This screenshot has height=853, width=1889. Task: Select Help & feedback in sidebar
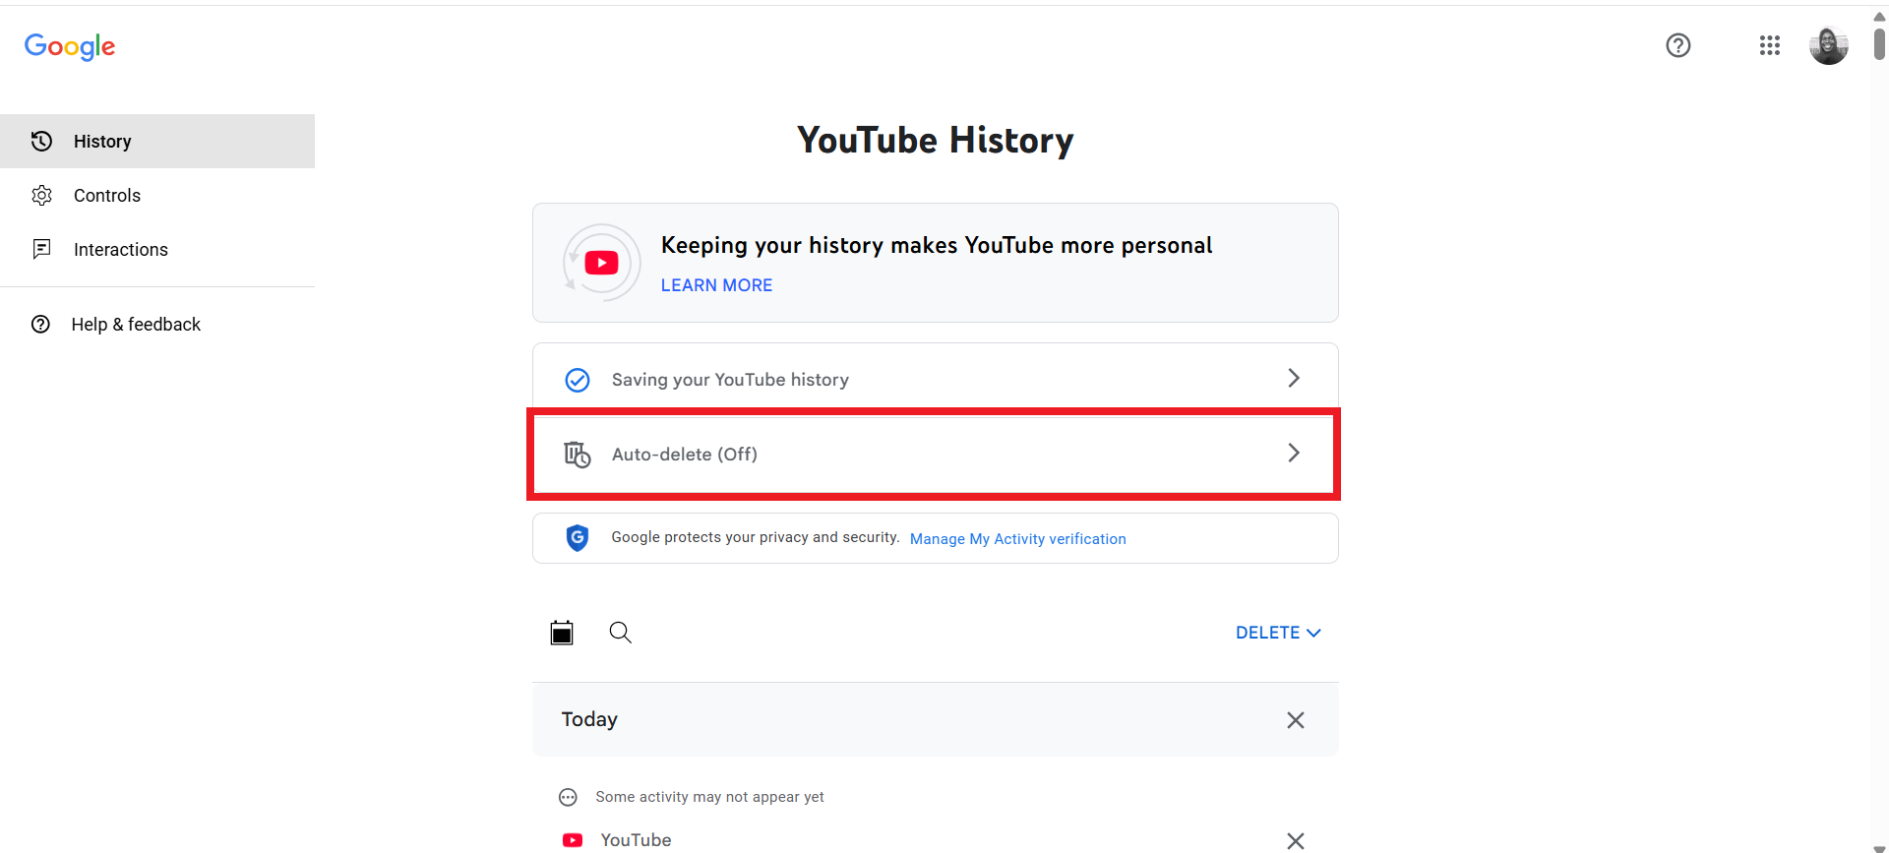point(136,324)
